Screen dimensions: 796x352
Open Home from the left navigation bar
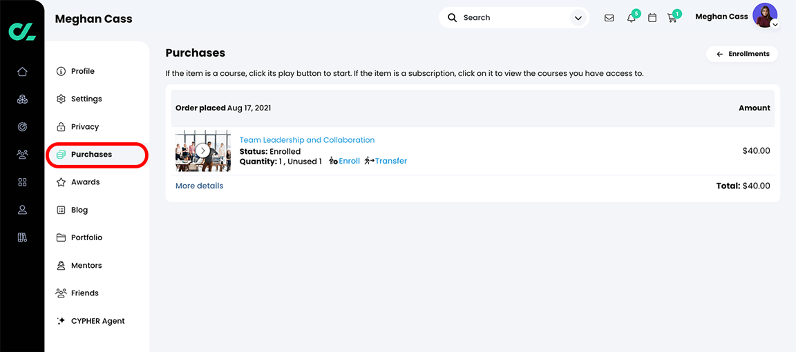[22, 72]
